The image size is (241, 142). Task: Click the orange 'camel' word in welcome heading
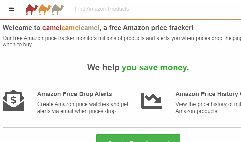(71, 28)
